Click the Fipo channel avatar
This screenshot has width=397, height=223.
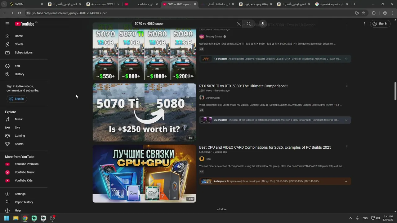(x=202, y=159)
